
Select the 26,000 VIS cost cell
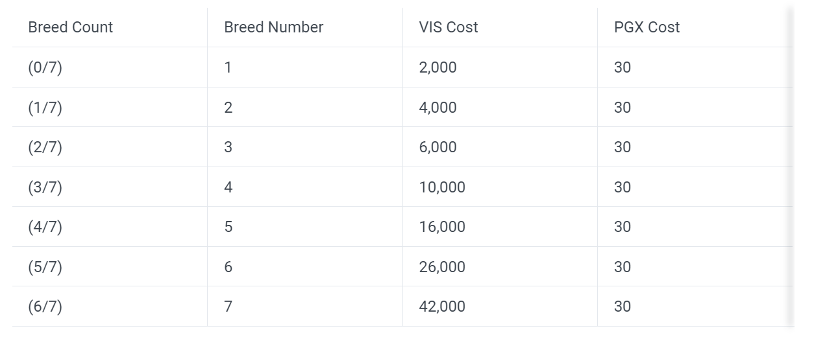442,267
